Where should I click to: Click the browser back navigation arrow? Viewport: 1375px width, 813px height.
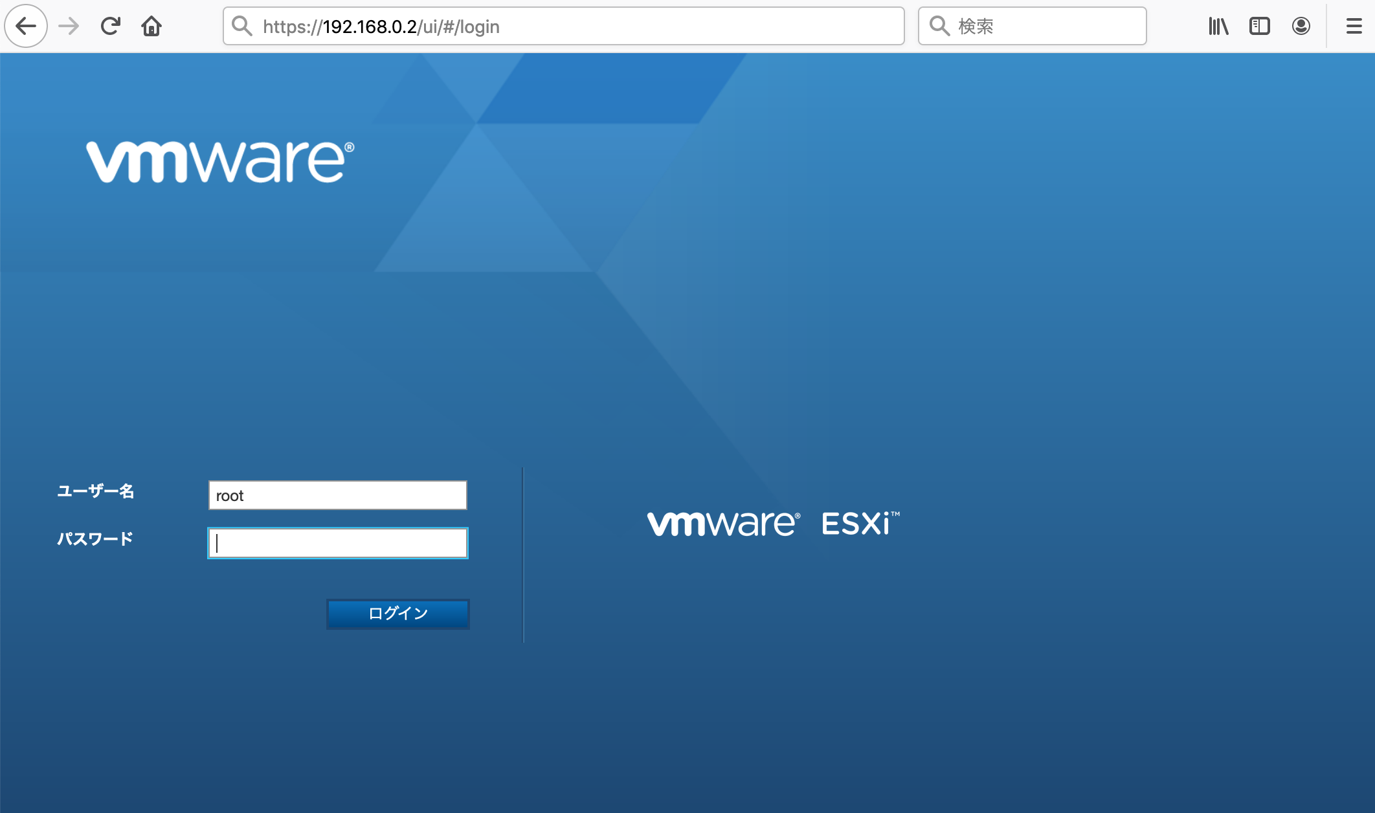25,26
